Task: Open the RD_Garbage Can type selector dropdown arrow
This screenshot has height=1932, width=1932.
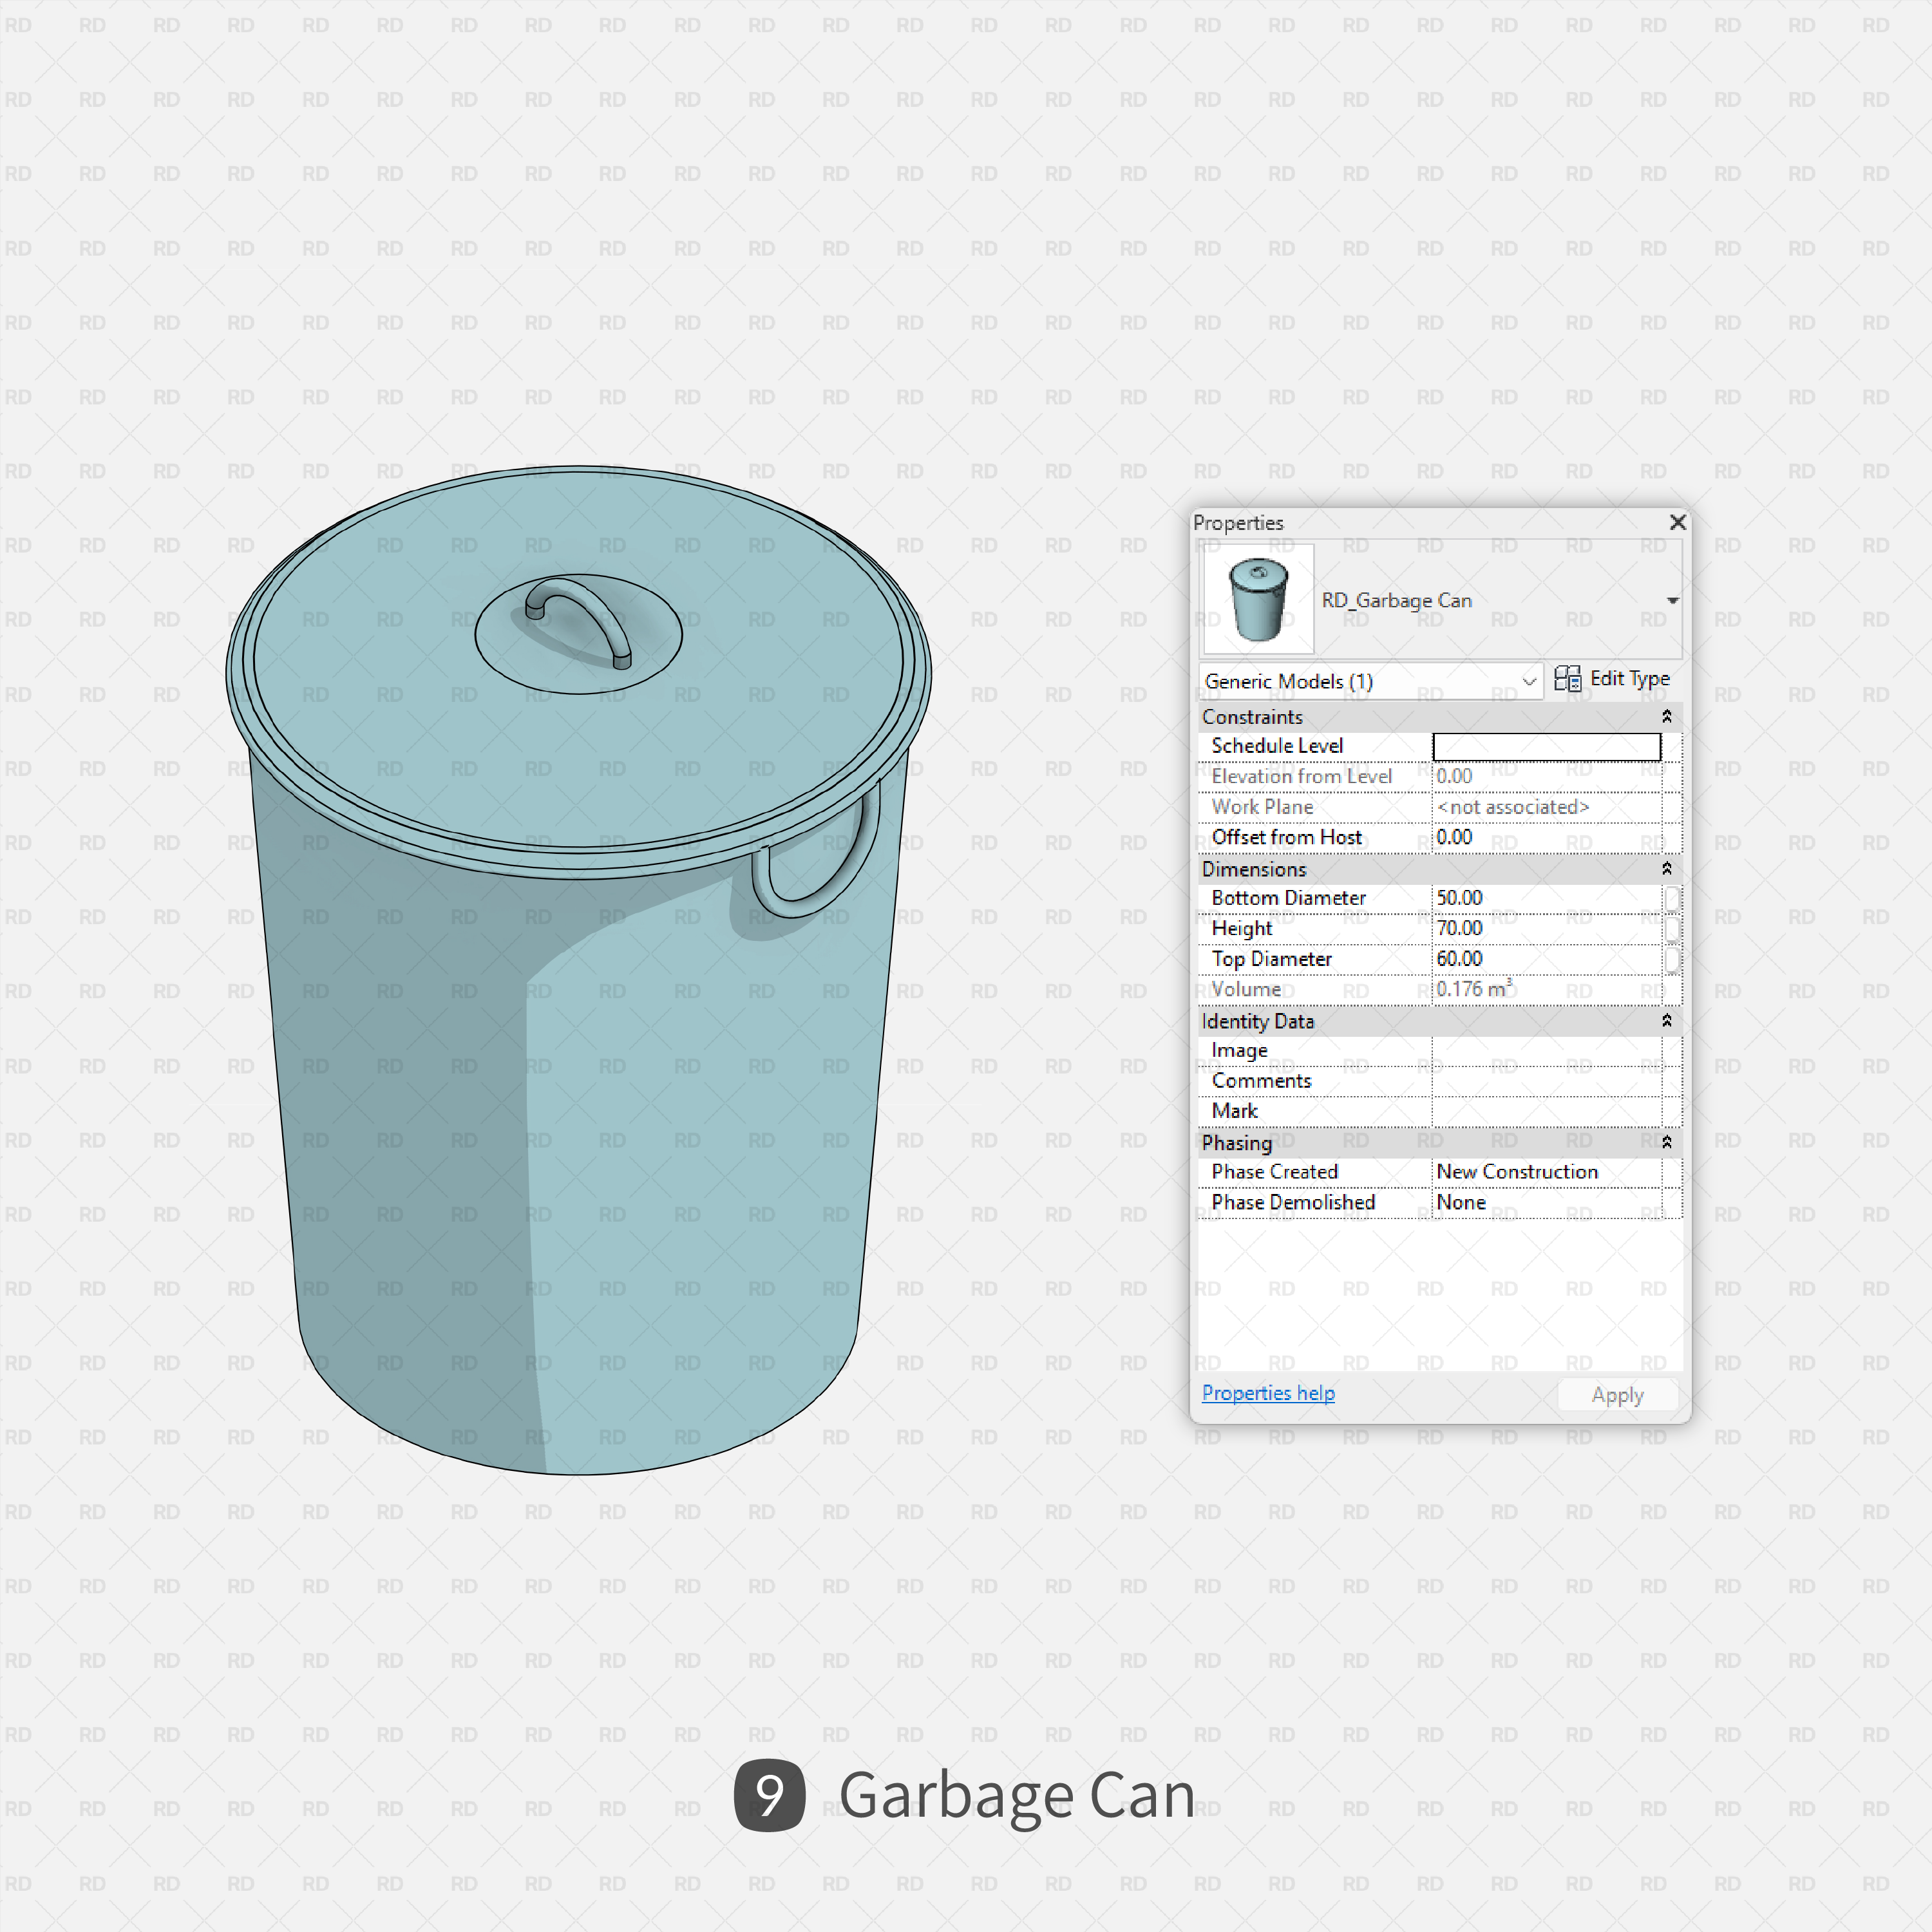Action: coord(1672,600)
